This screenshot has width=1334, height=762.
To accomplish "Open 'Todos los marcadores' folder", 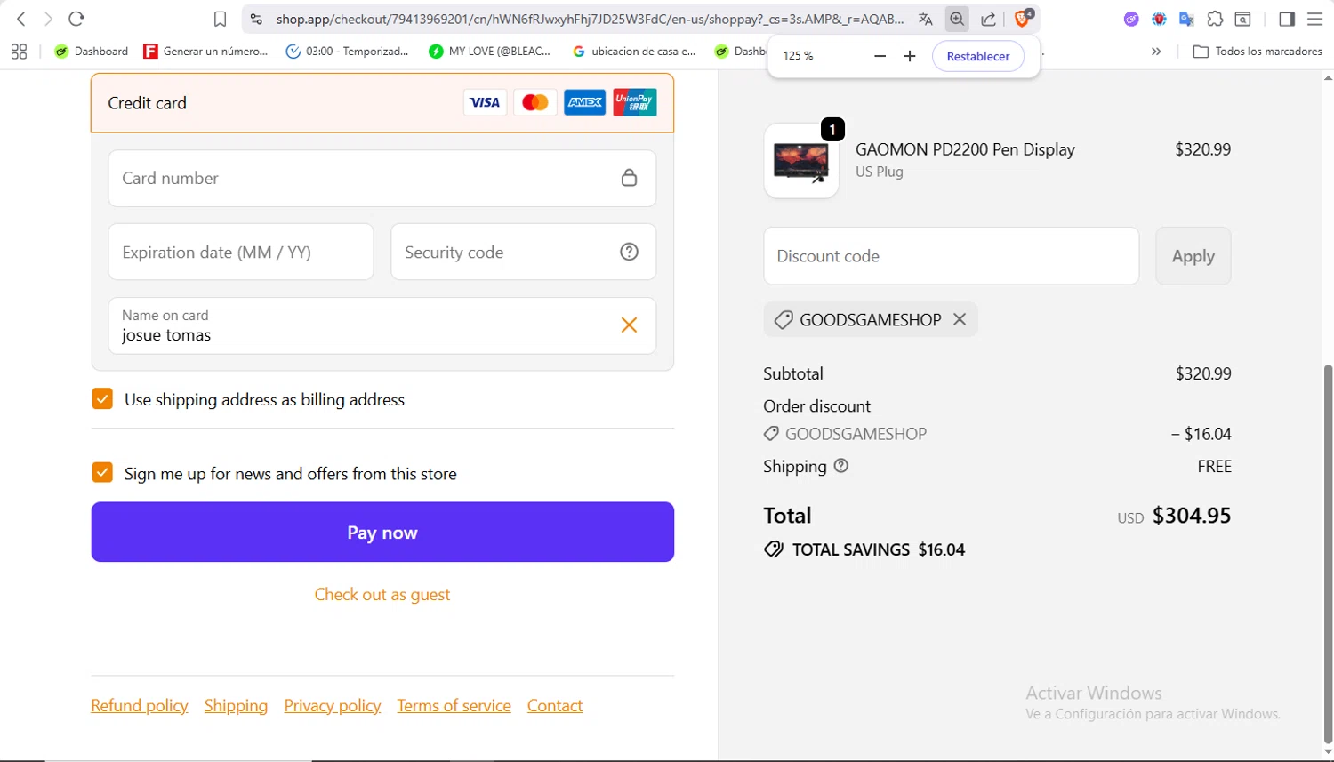I will point(1258,52).
